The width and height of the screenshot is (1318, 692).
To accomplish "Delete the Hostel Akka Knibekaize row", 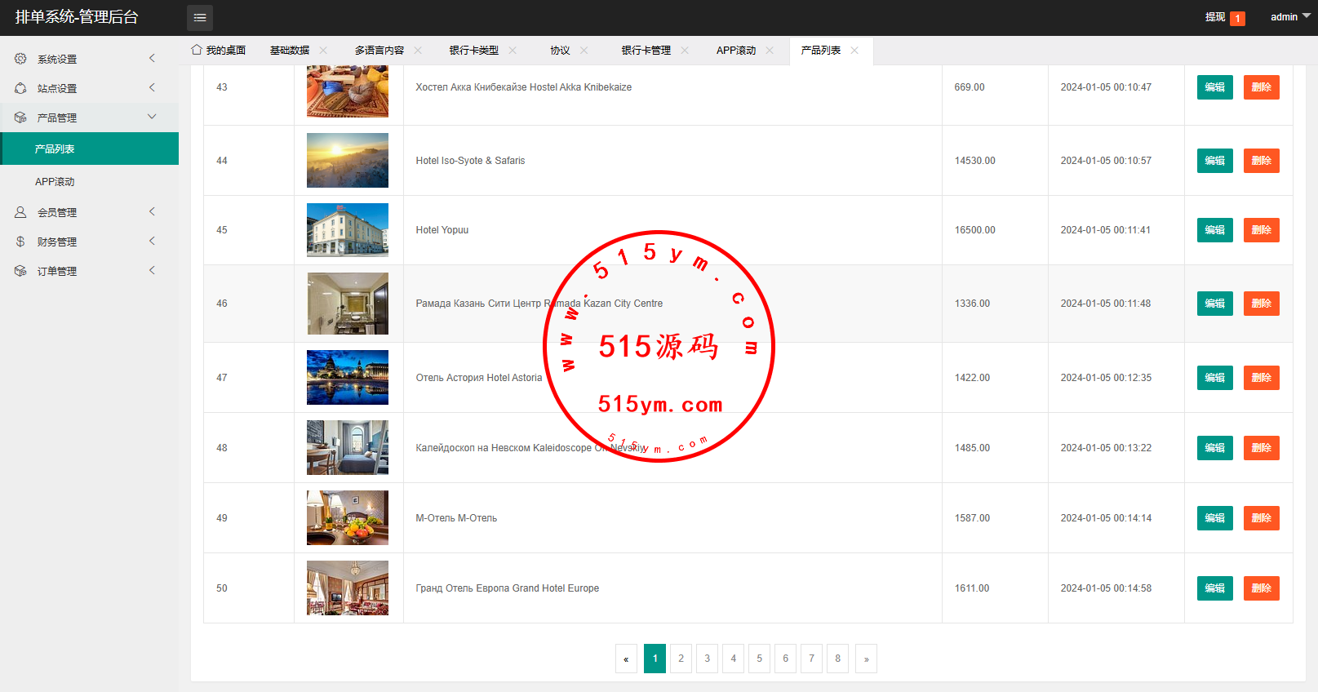I will [1261, 87].
